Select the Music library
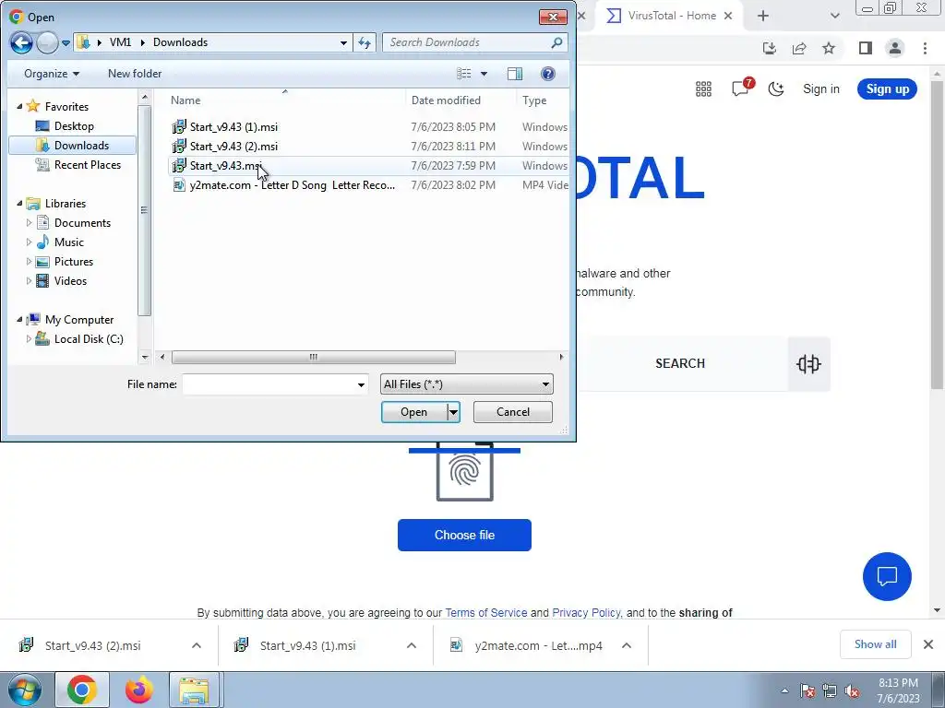Image resolution: width=945 pixels, height=708 pixels. [68, 242]
